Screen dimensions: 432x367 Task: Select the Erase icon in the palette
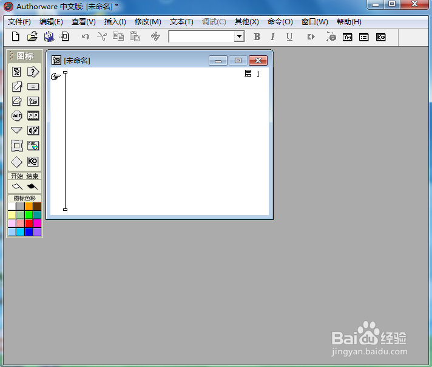tap(17, 101)
